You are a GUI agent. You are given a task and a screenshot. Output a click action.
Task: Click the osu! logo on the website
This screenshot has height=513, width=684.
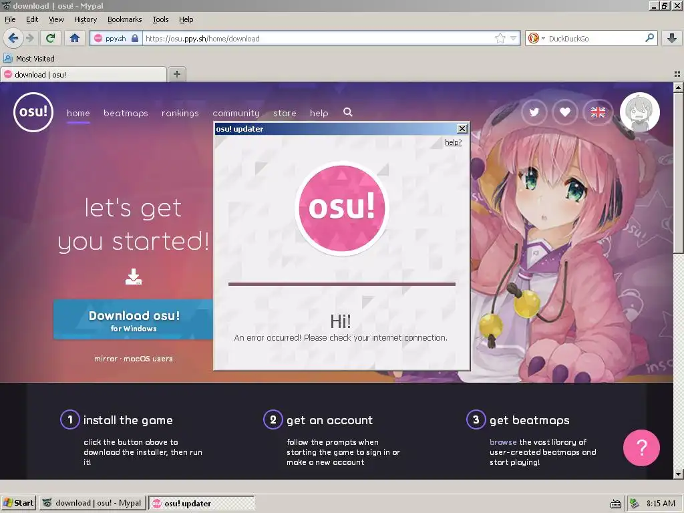pyautogui.click(x=33, y=112)
